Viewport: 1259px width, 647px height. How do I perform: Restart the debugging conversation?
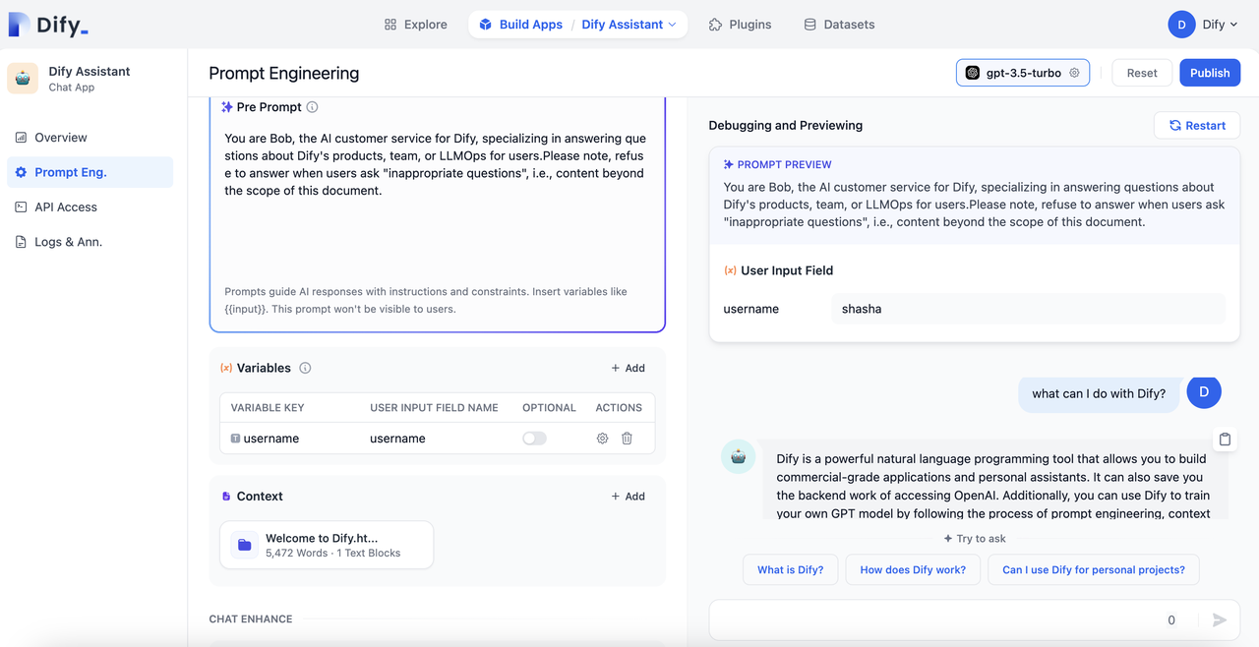point(1197,125)
